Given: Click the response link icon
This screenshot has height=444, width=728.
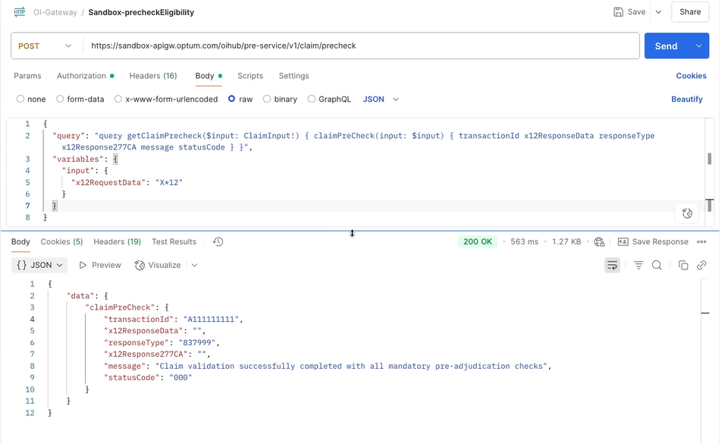Looking at the screenshot, I should point(701,265).
